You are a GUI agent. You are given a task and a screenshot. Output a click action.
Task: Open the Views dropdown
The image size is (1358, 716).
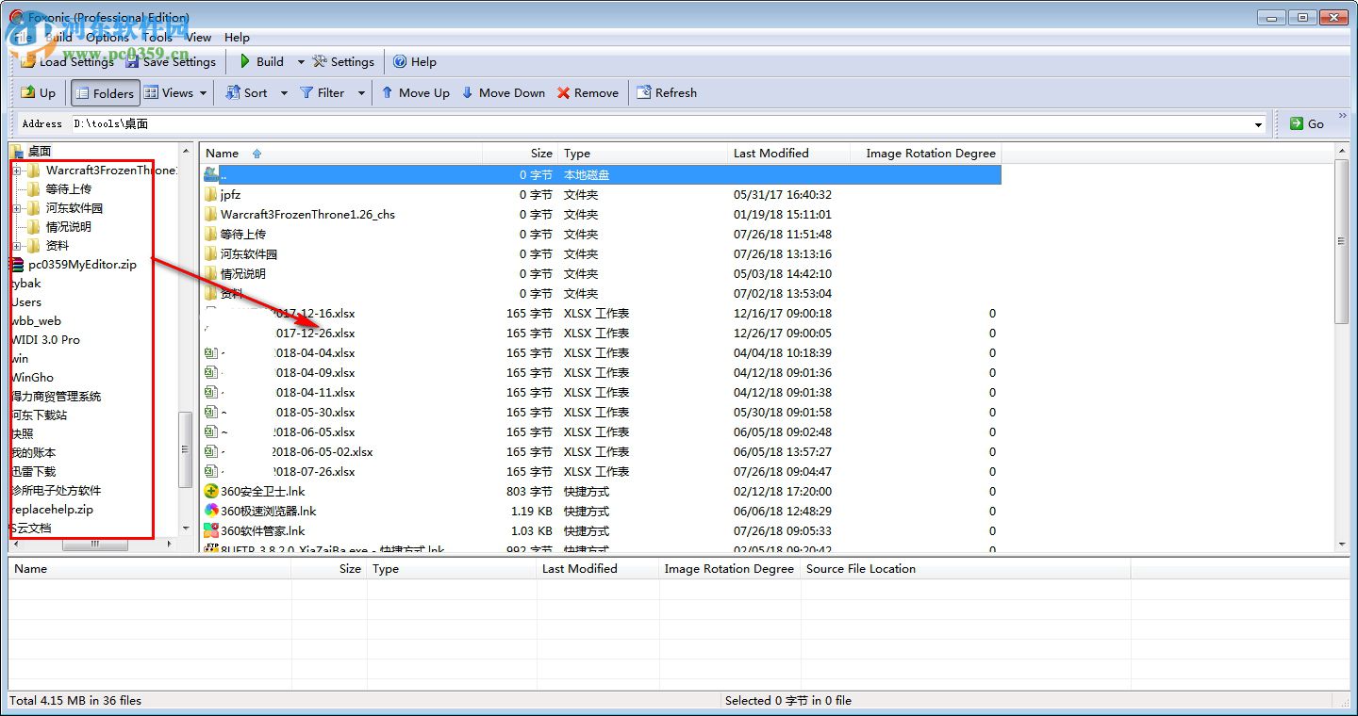coord(203,93)
